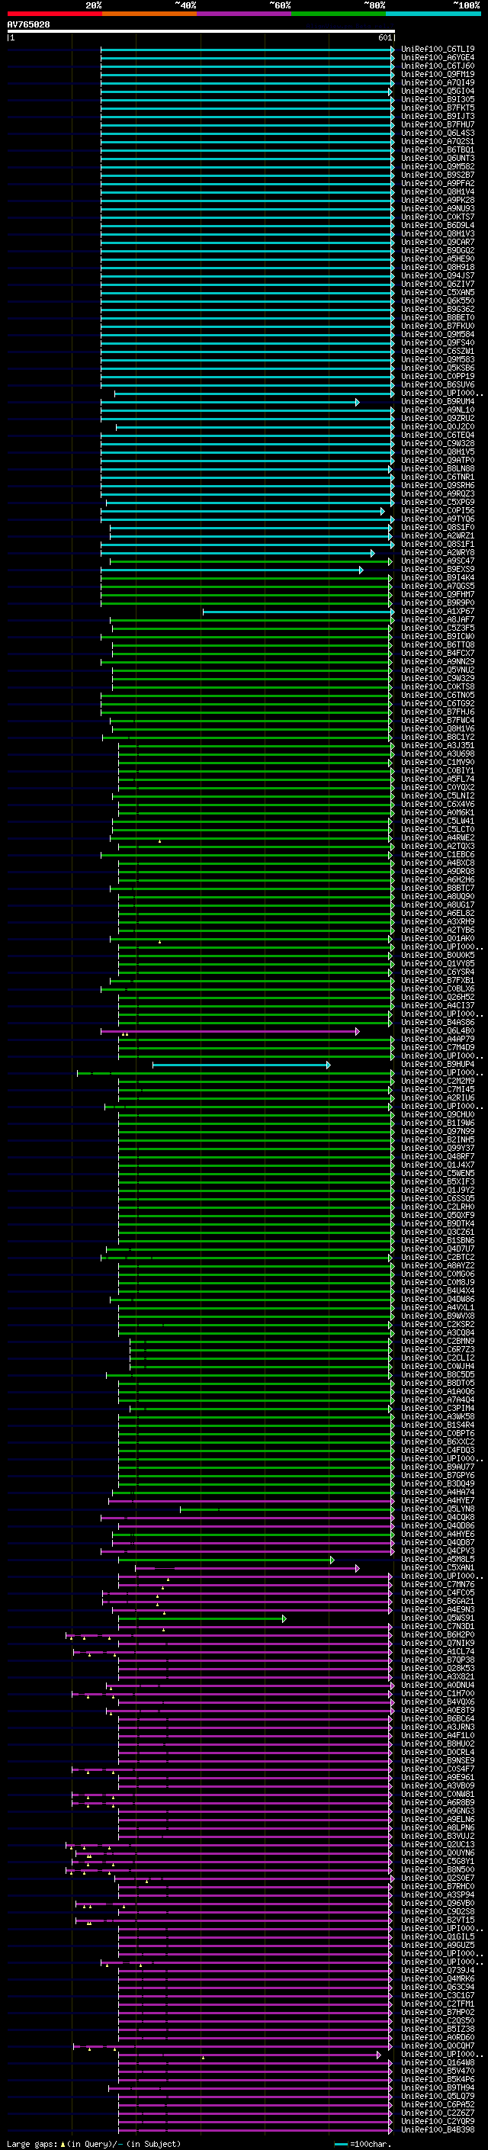This screenshot has width=488, height=2150.
Task: Select hit label UniRef100_Q26H52
Action: coord(437,998)
